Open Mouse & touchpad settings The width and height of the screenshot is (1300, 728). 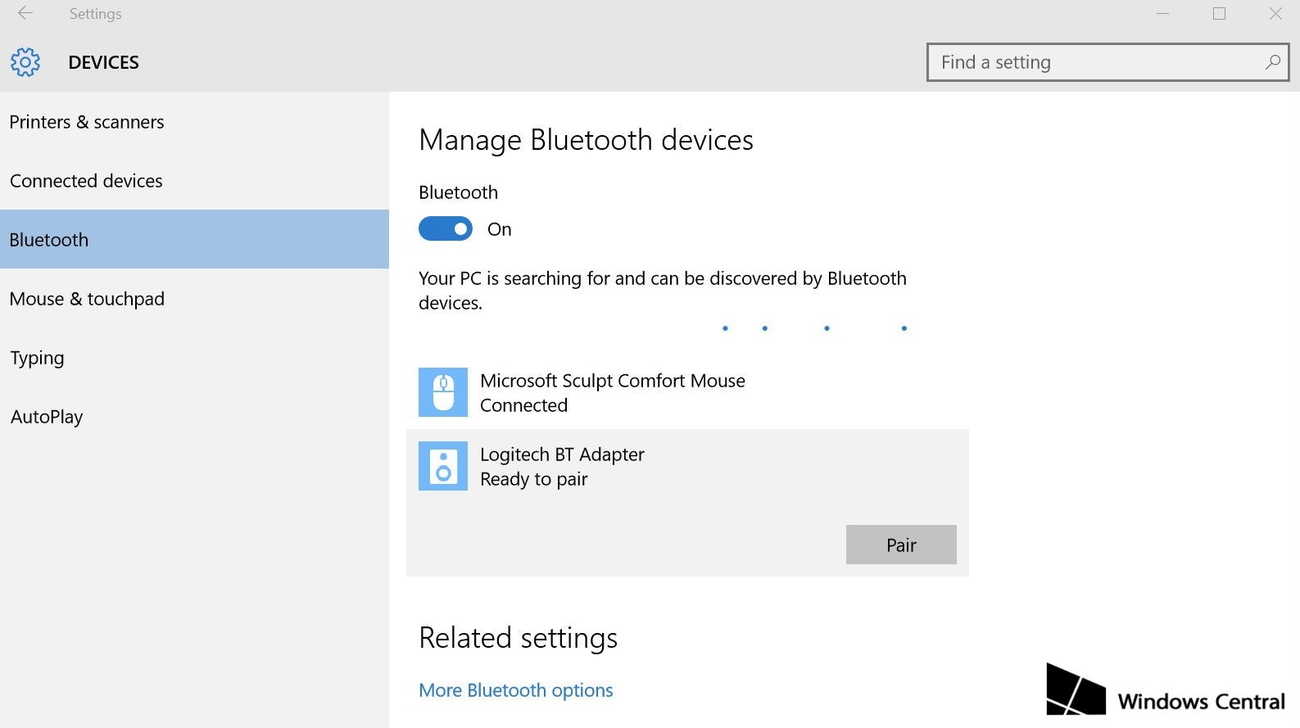194,299
